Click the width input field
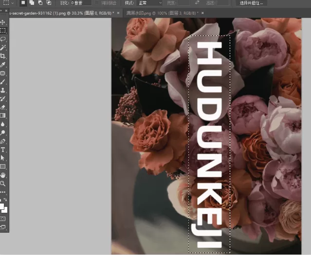The height and width of the screenshot is (255, 311). [183, 3]
